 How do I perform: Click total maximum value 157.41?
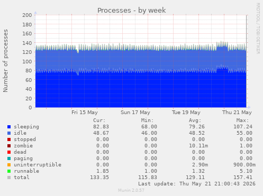coord(243,178)
